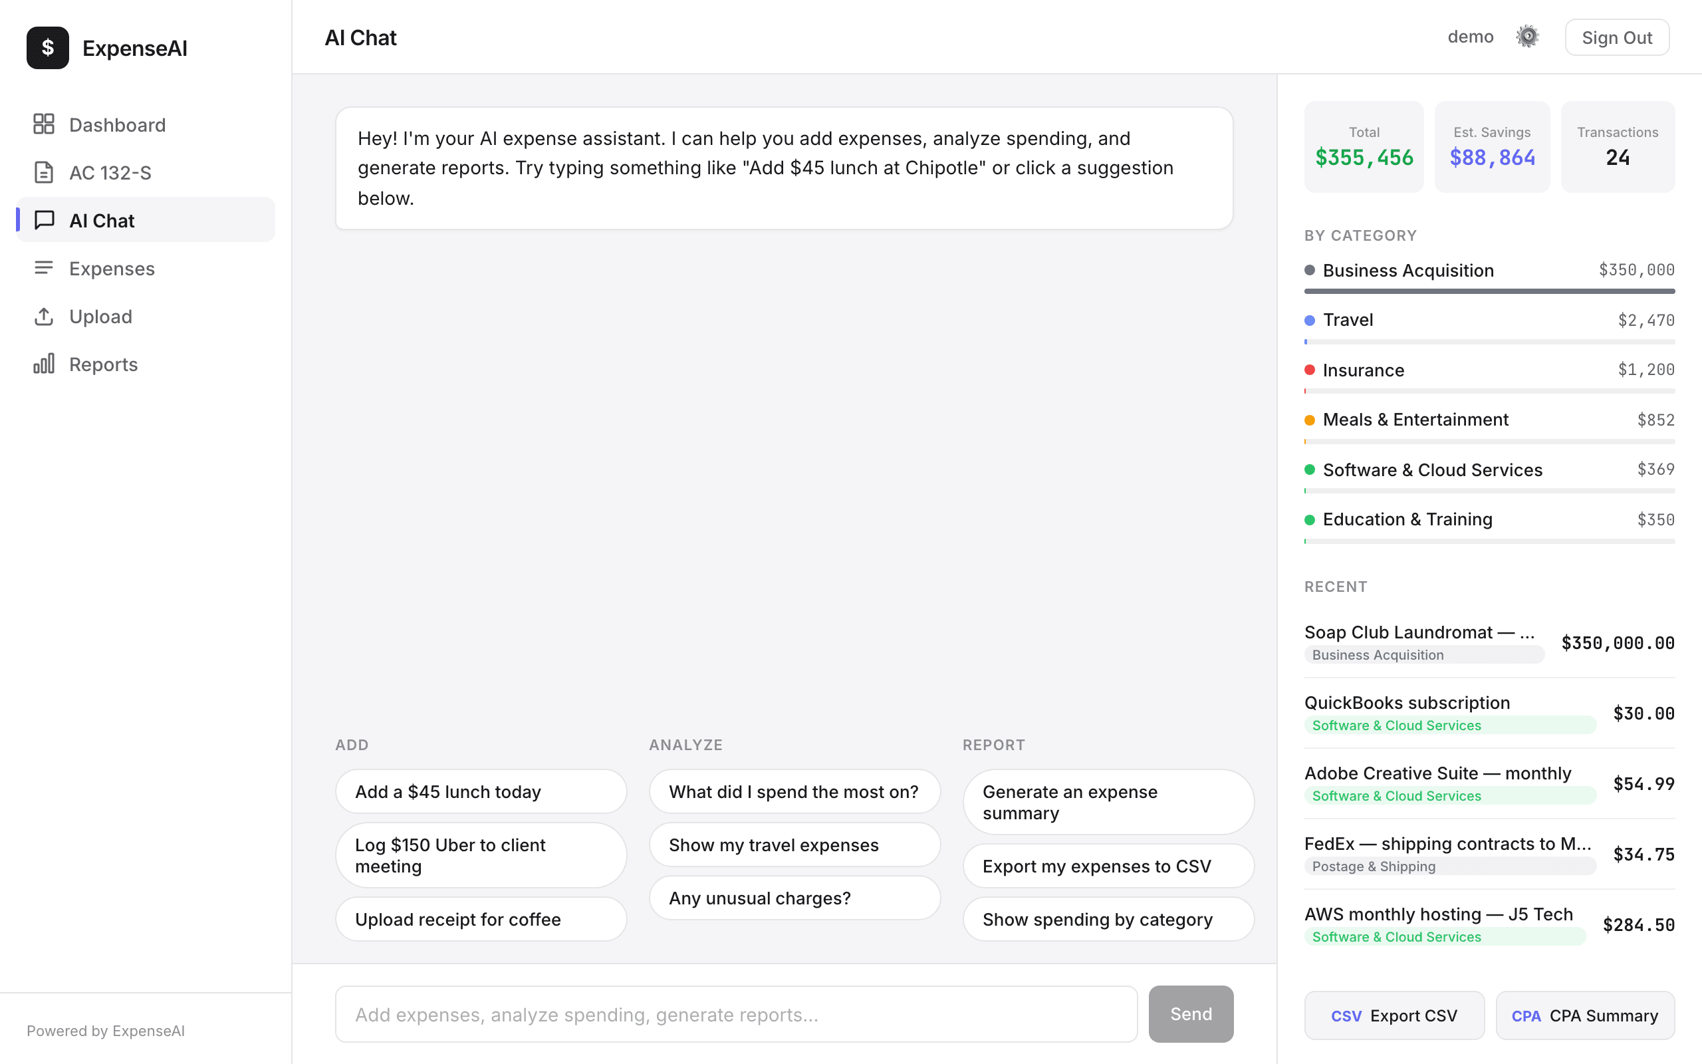Open the Reports bar-chart icon
Screen dimensions: 1702x1064
pos(44,364)
